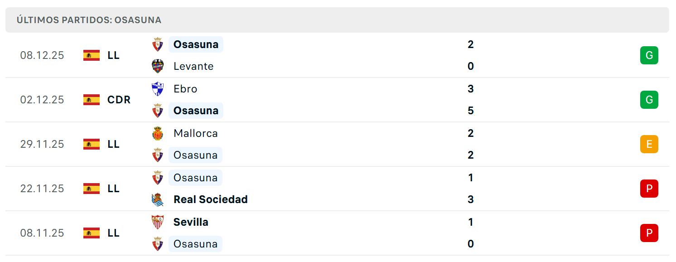Click the Mallorca club crest icon

(x=158, y=133)
